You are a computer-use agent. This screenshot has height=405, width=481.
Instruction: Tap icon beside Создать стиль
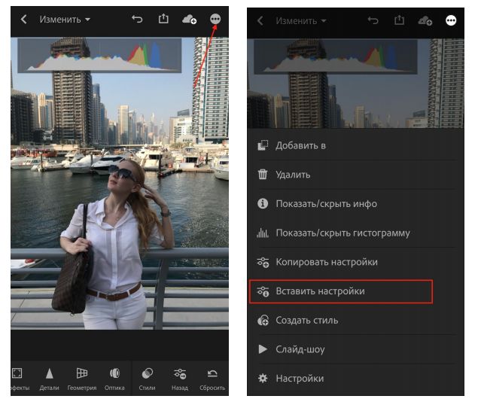pos(263,321)
